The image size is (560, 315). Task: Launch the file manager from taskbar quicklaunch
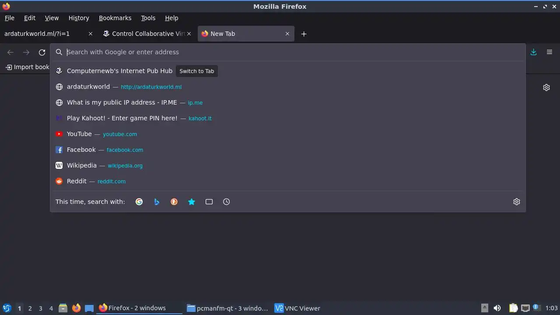[63, 308]
